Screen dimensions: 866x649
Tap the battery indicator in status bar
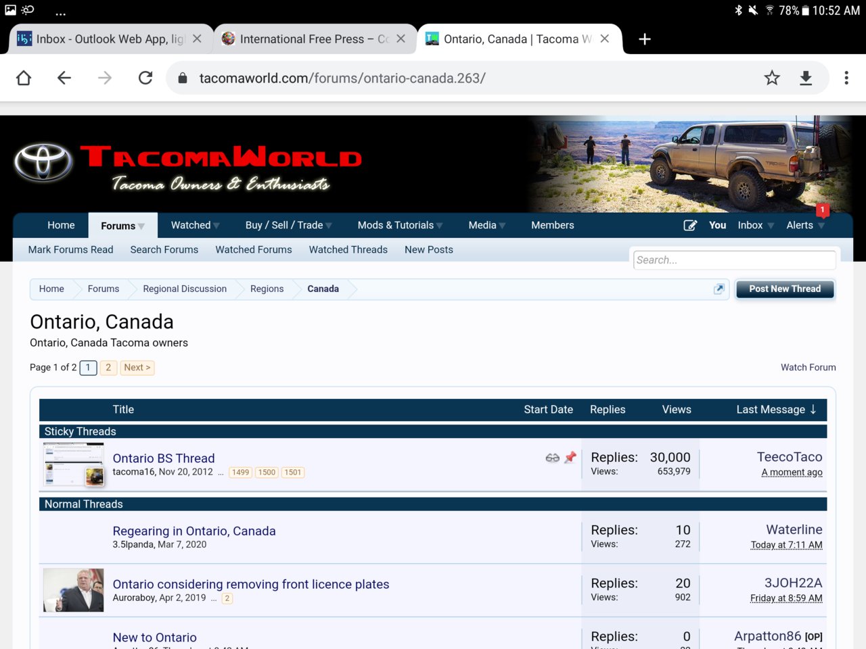806,11
